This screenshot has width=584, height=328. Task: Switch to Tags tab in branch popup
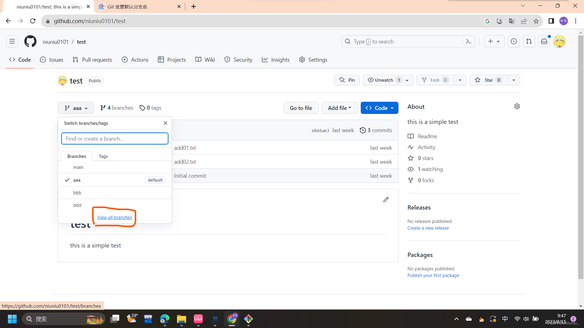click(103, 156)
